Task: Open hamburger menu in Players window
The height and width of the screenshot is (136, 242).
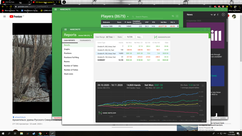Action: (56, 9)
